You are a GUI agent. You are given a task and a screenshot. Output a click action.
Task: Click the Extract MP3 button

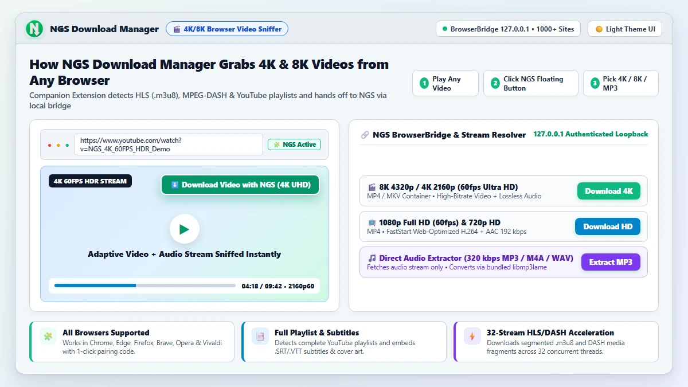coord(611,262)
